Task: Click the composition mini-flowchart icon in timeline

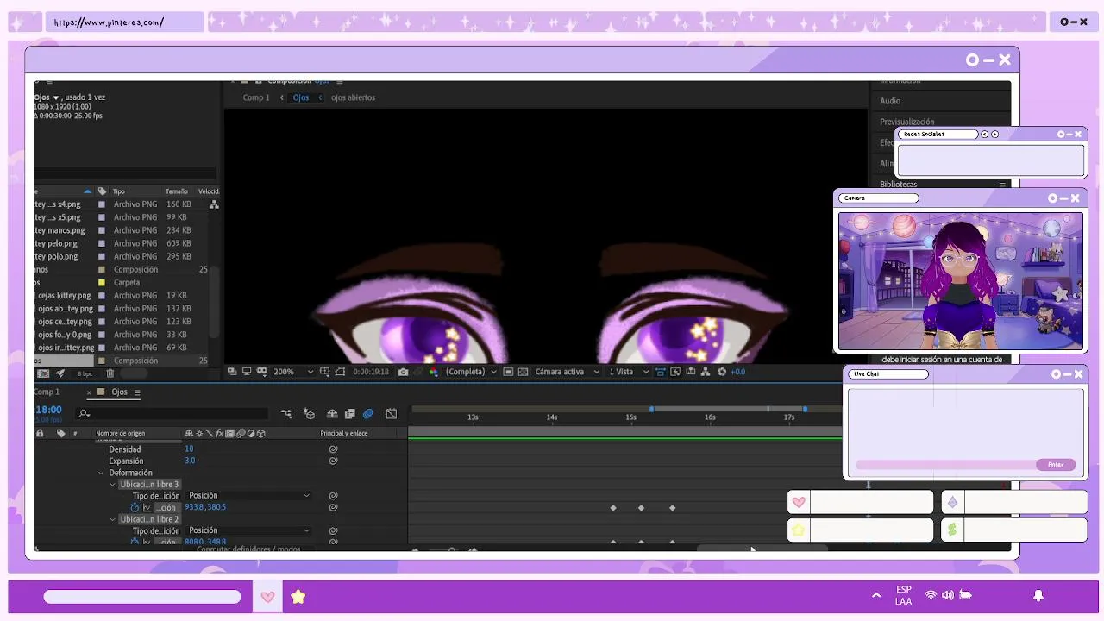Action: (x=286, y=414)
